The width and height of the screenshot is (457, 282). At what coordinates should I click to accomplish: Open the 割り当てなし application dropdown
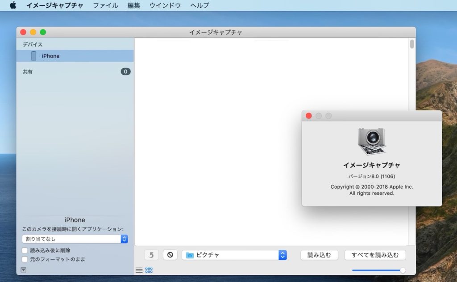point(75,239)
